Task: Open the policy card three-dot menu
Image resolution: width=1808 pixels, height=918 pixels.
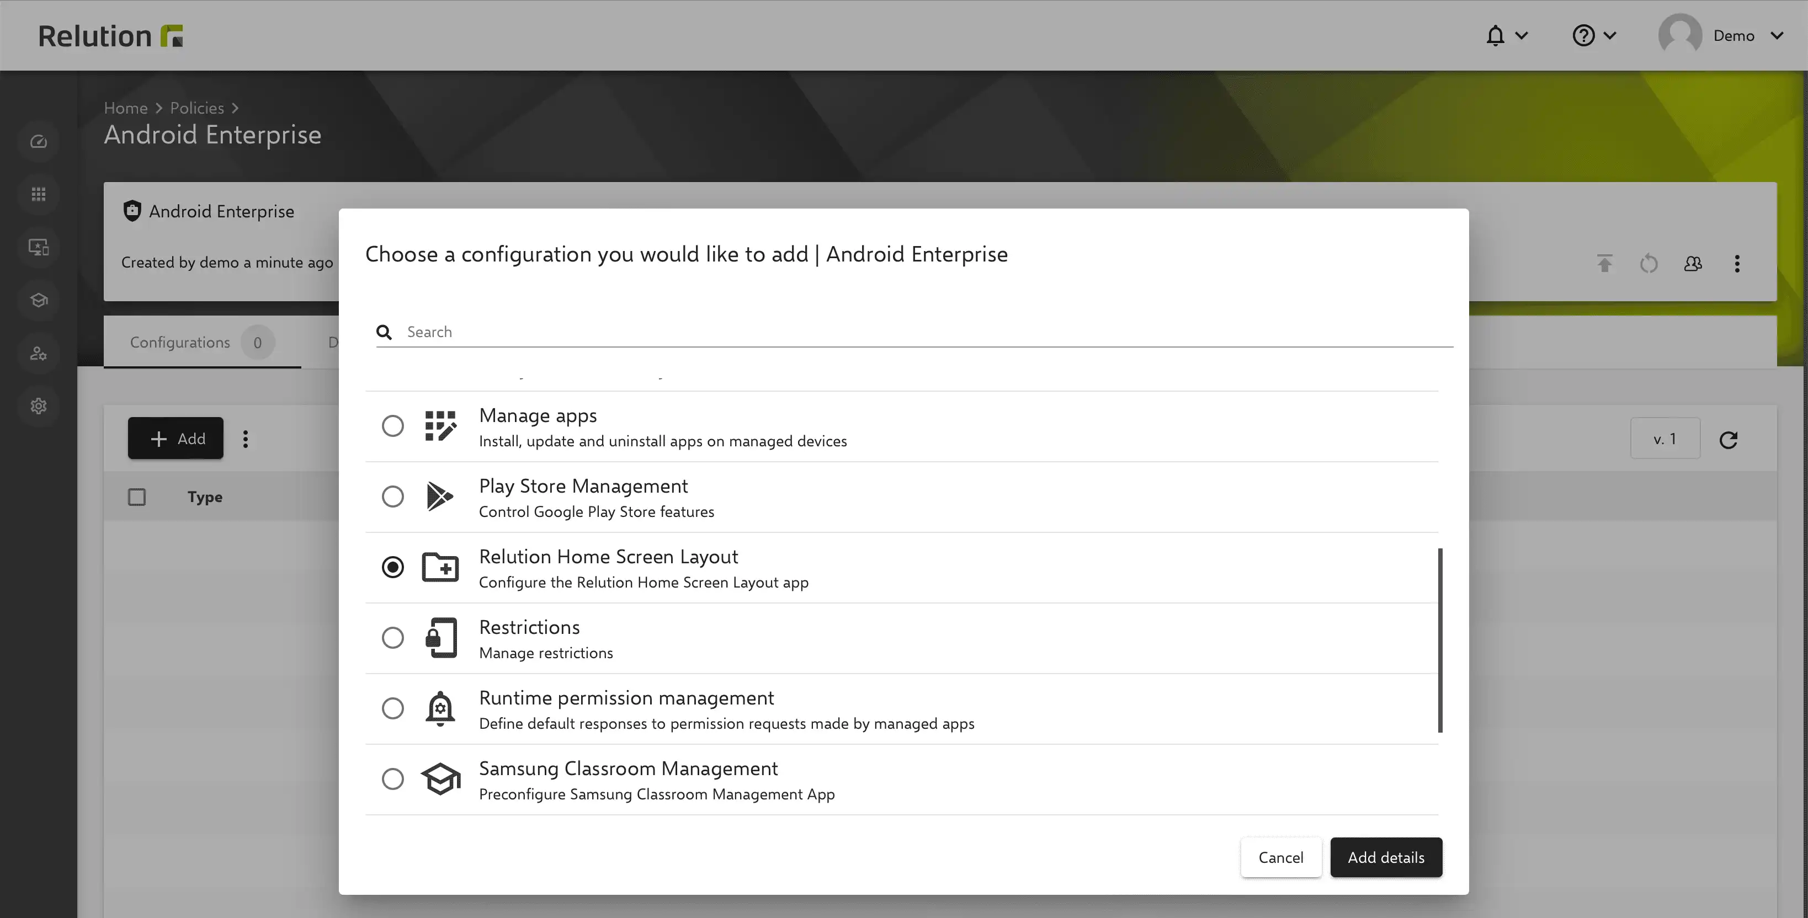Action: click(1737, 263)
